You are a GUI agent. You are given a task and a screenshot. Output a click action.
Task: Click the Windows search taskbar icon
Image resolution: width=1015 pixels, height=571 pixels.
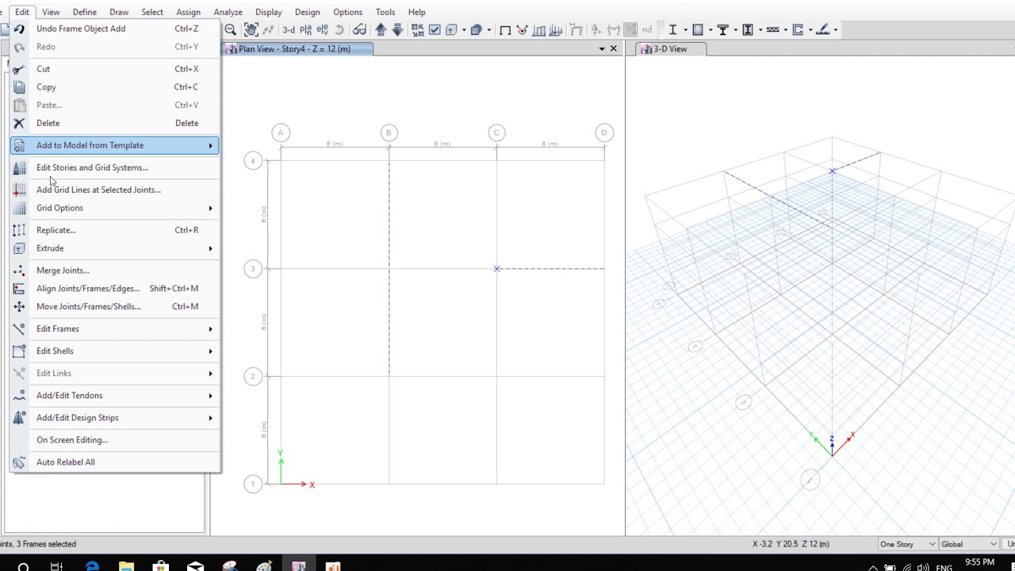click(x=23, y=566)
